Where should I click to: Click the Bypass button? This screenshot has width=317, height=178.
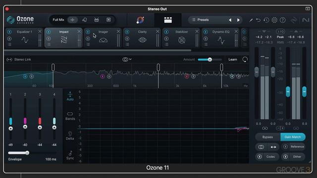267,137
